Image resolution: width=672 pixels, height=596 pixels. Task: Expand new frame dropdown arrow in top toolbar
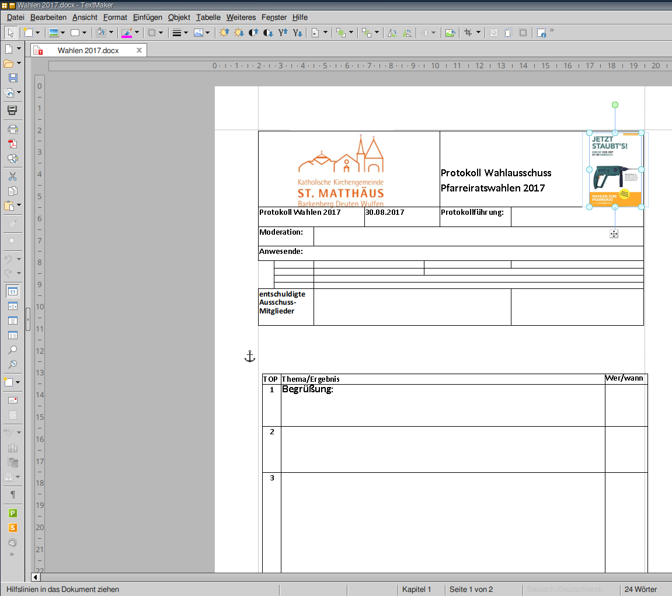[38, 33]
